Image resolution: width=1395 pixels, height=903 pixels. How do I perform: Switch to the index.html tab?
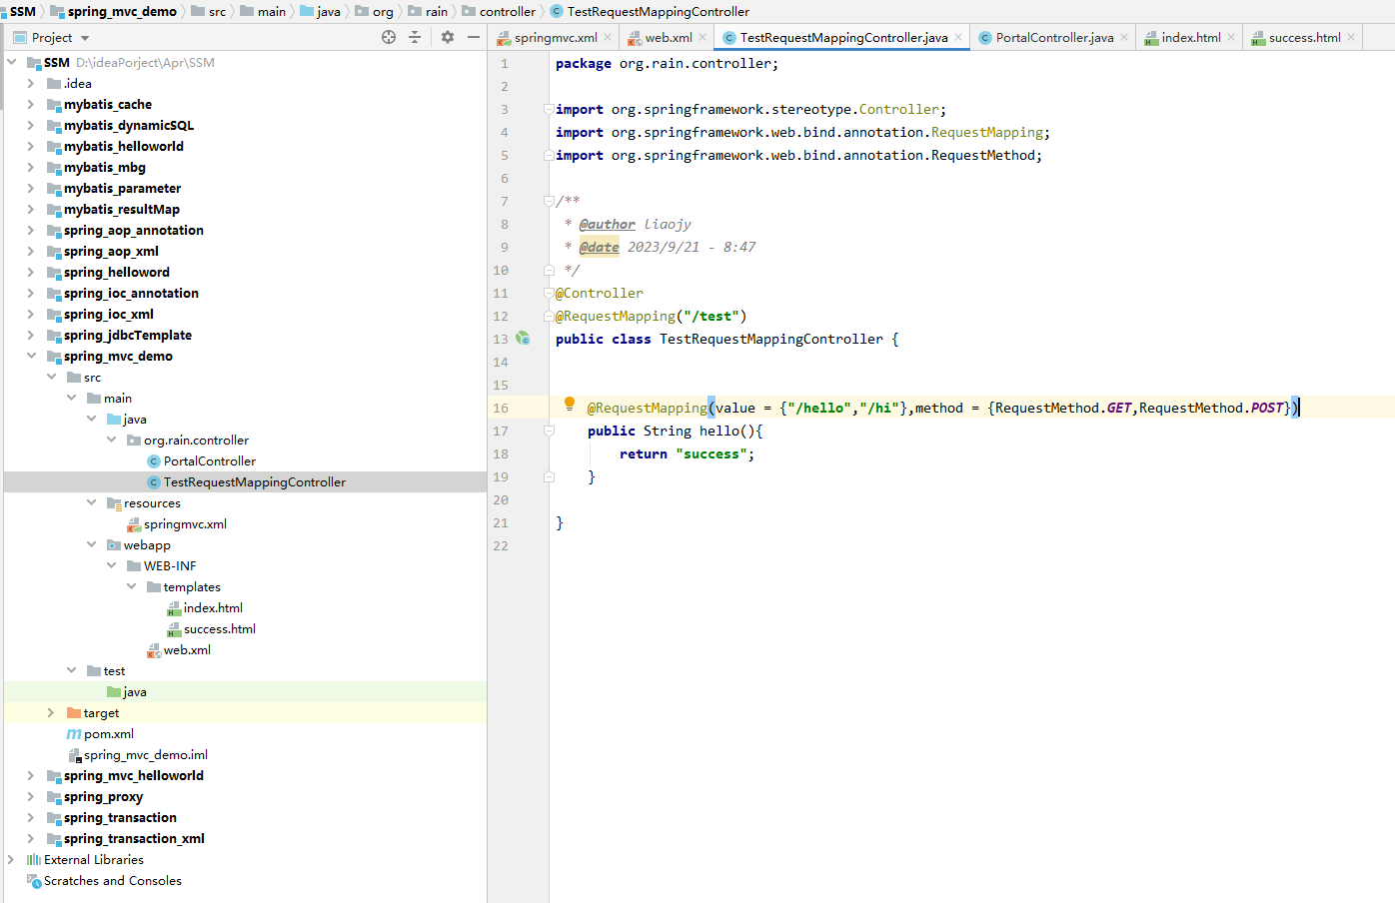tap(1191, 37)
